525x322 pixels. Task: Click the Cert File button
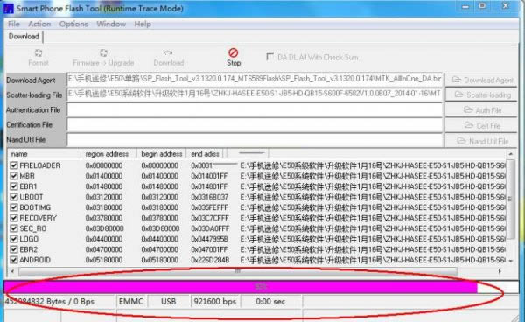coord(482,125)
